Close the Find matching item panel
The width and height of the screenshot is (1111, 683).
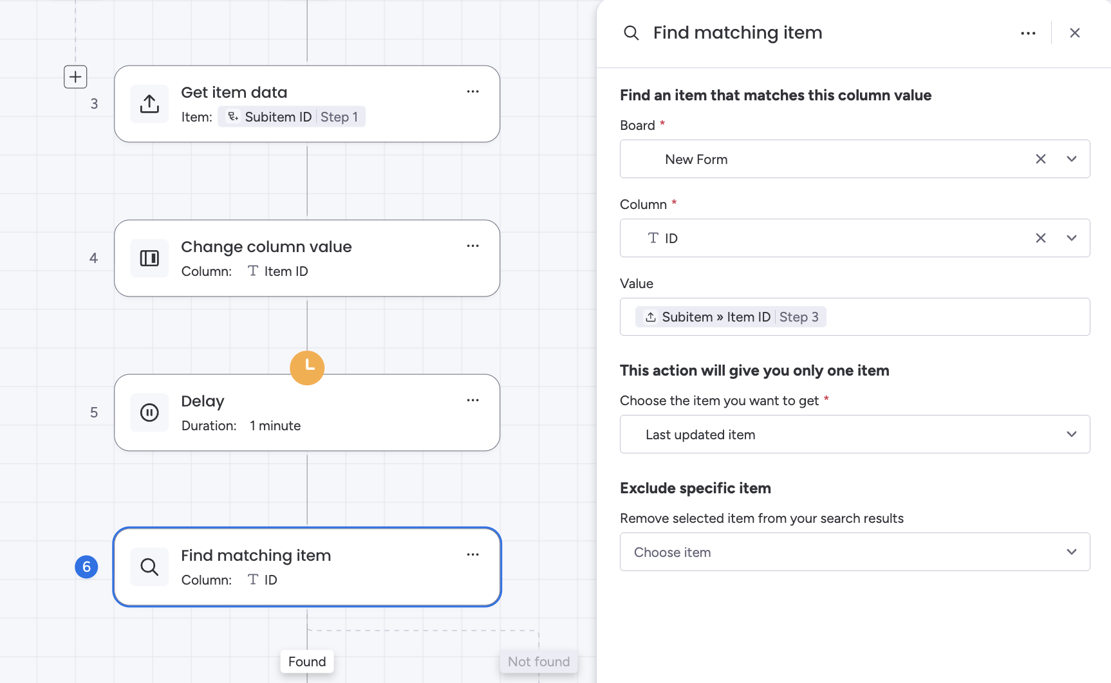pos(1074,33)
